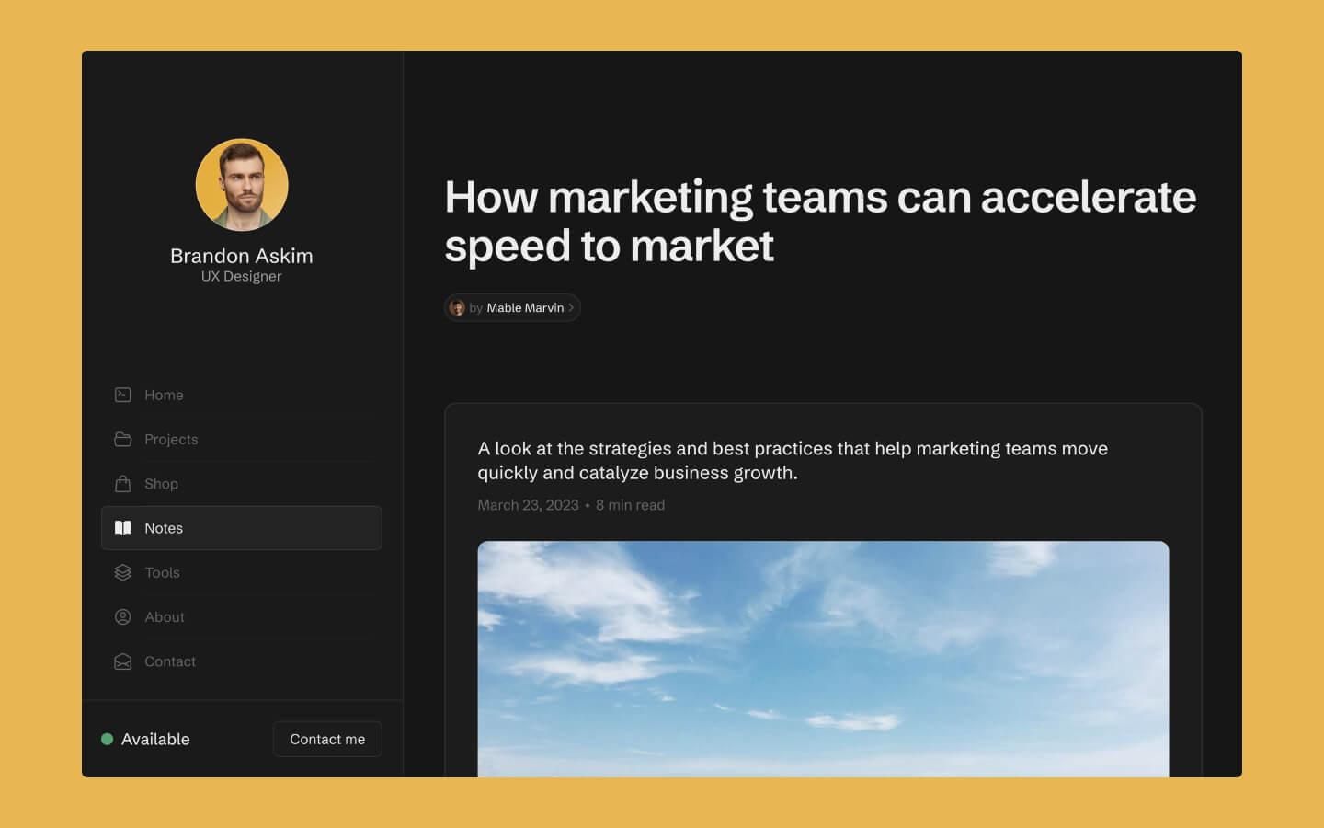Expand the chevron next to Mable Marvin
The image size is (1324, 828).
pyautogui.click(x=571, y=307)
